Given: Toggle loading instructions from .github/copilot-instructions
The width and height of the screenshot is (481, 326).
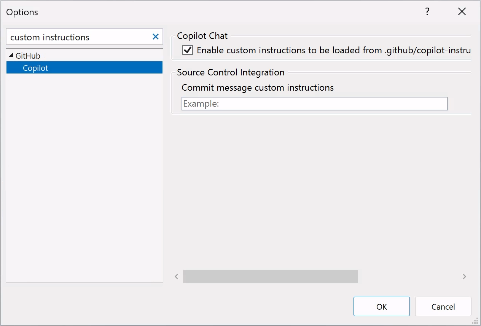Looking at the screenshot, I should point(187,50).
